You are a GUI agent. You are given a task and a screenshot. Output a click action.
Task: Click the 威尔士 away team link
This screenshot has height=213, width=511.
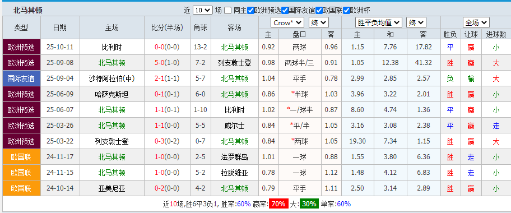(235, 126)
